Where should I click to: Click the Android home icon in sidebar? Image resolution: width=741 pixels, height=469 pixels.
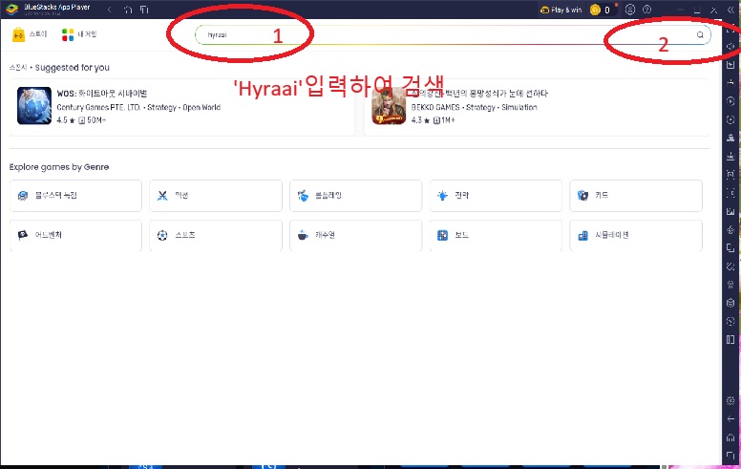(x=730, y=437)
